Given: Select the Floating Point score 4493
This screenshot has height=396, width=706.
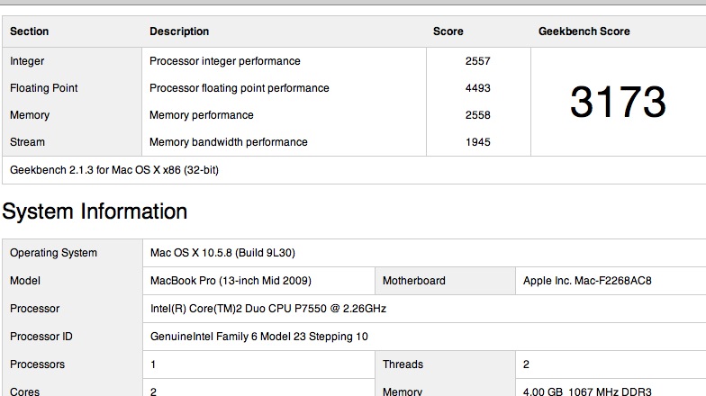Looking at the screenshot, I should point(477,88).
